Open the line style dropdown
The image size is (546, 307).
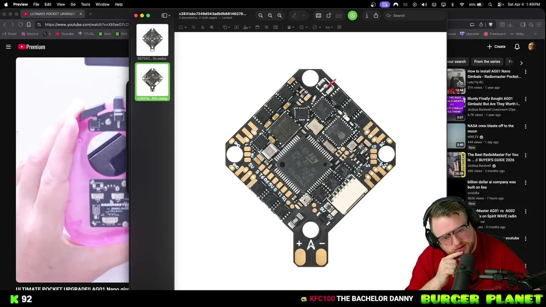coord(290,27)
